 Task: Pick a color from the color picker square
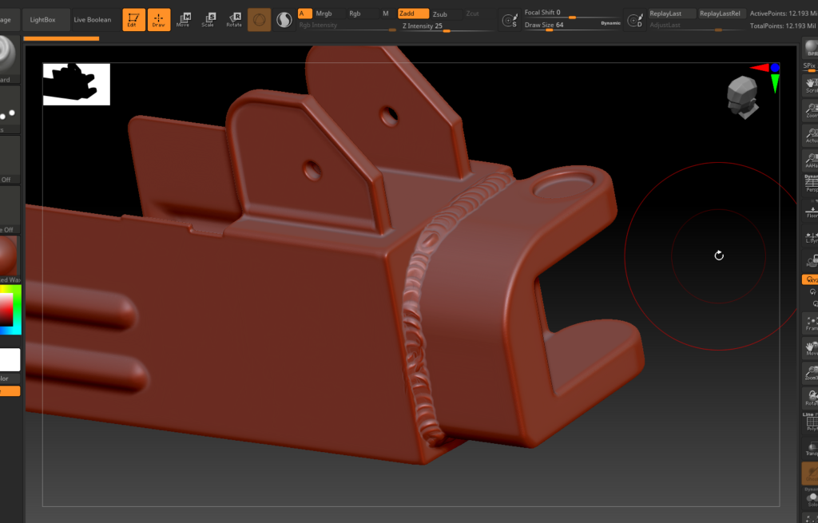7,311
